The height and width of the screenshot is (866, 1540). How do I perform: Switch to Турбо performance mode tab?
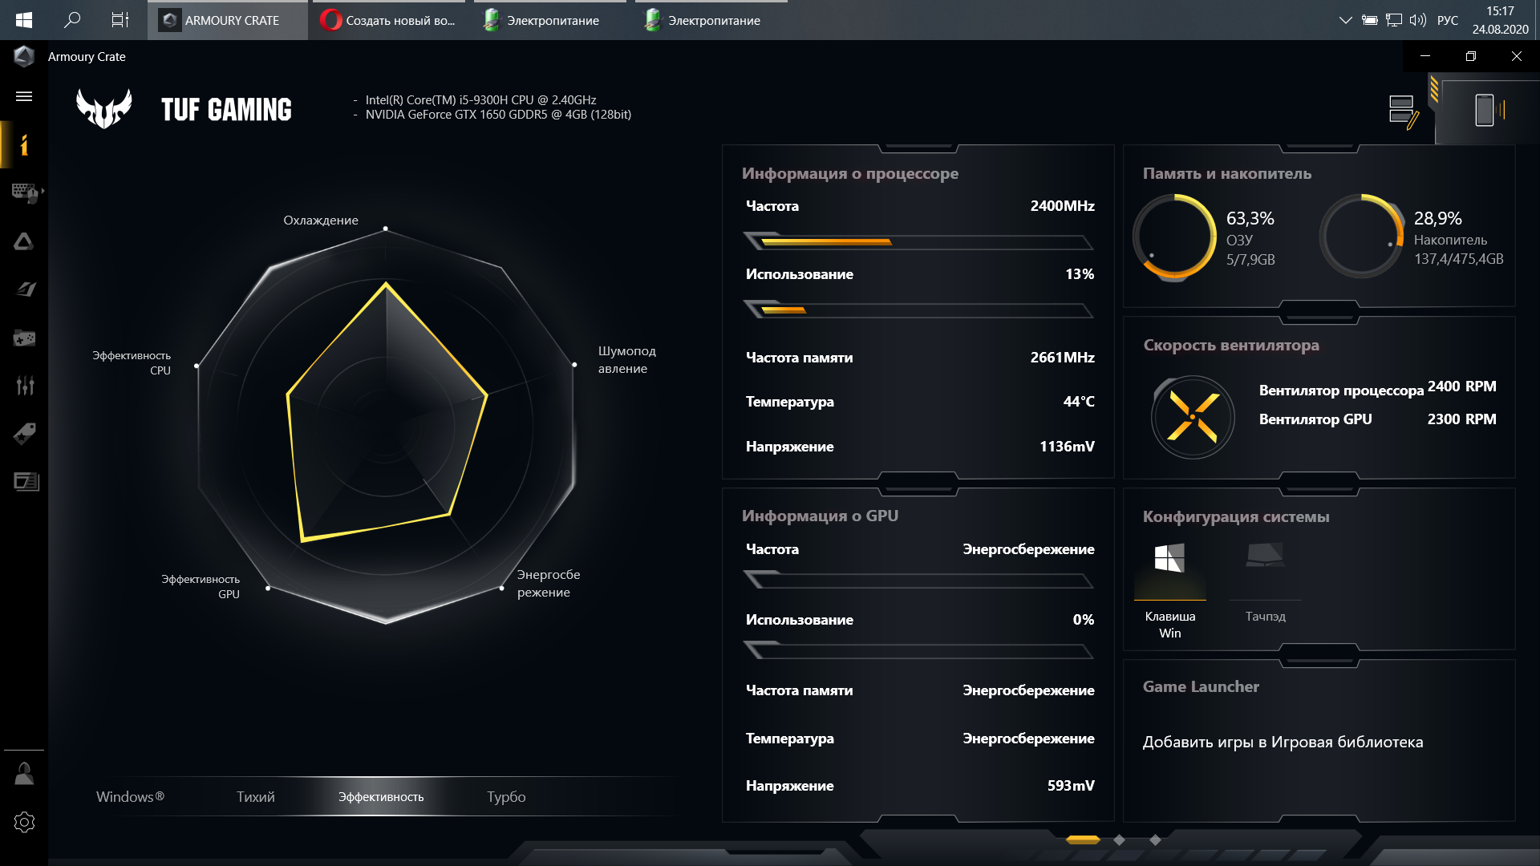pos(505,797)
